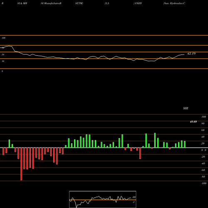208x208 pixels.
Task: Click the 'SI & MR' header label
Action: (22, 3)
